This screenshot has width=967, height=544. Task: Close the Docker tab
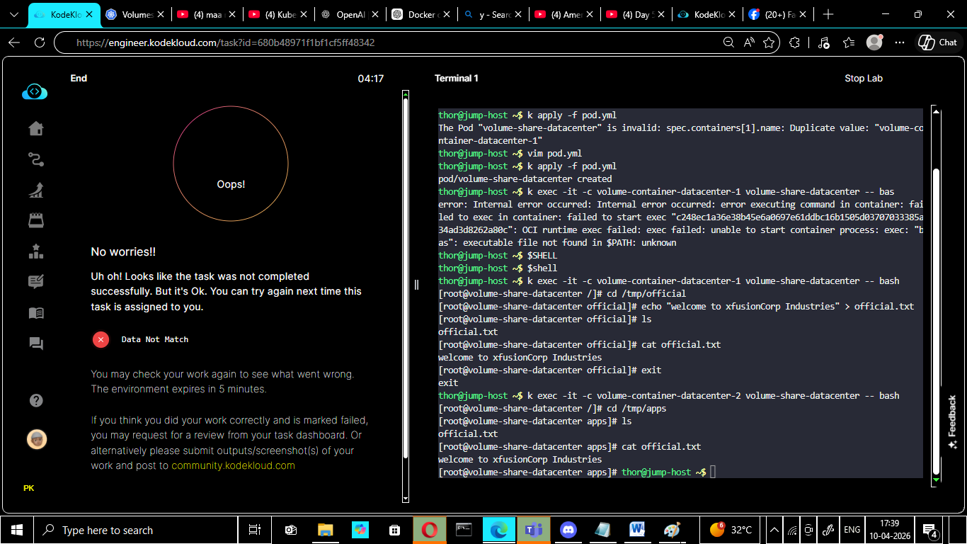(x=447, y=14)
